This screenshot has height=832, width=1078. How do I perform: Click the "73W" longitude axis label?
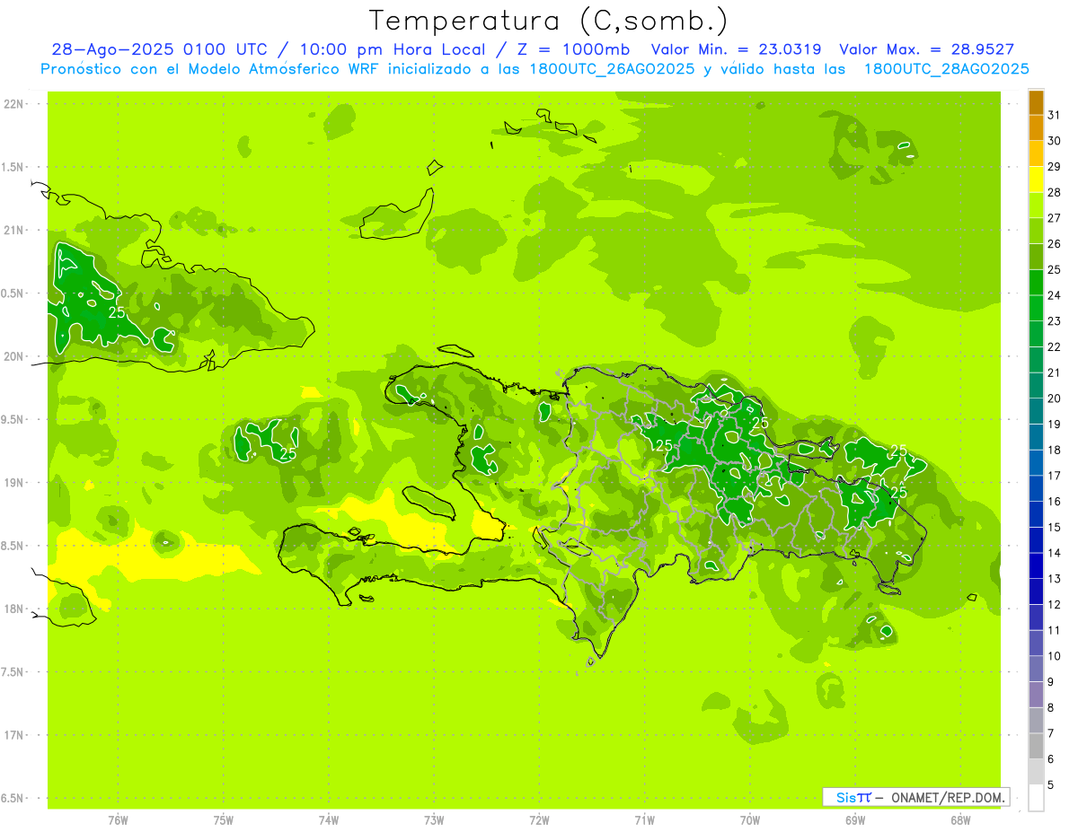pos(434,819)
